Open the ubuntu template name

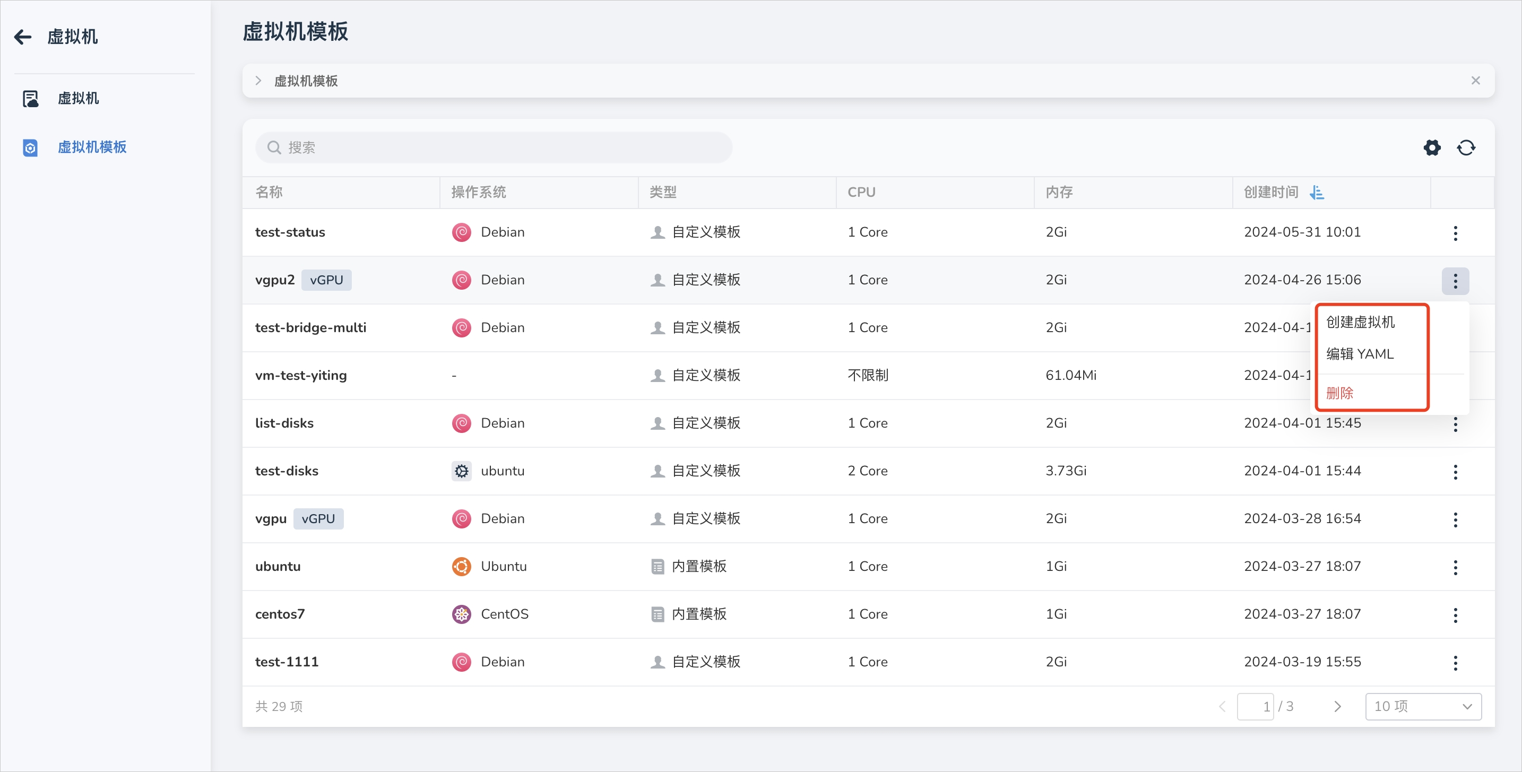click(278, 567)
